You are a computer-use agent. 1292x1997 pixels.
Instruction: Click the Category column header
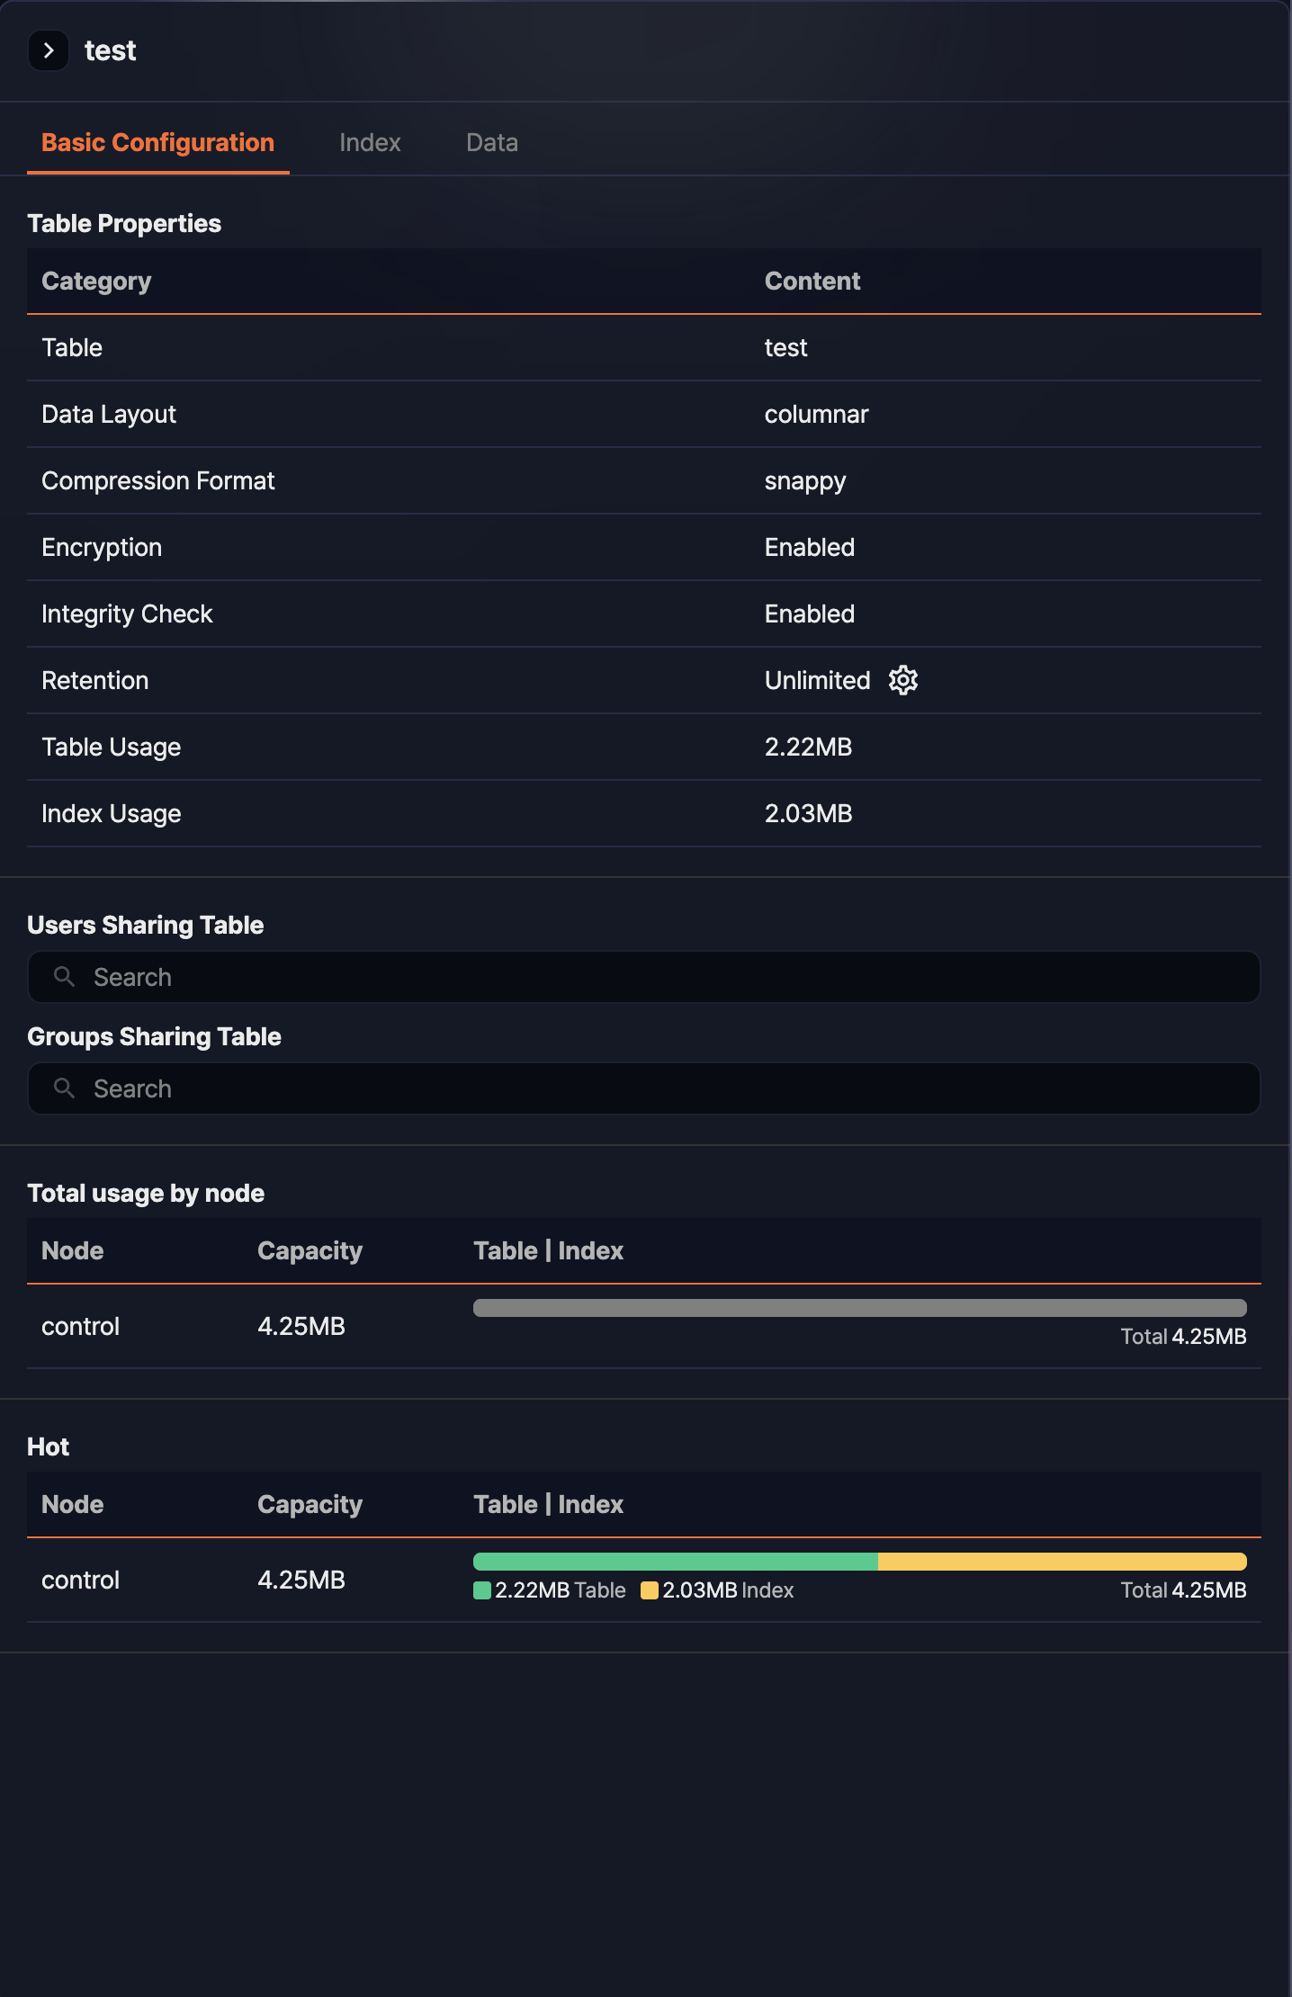click(96, 282)
